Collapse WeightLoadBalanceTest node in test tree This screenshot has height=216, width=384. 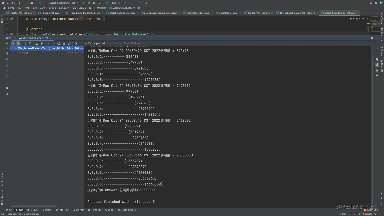[12, 48]
